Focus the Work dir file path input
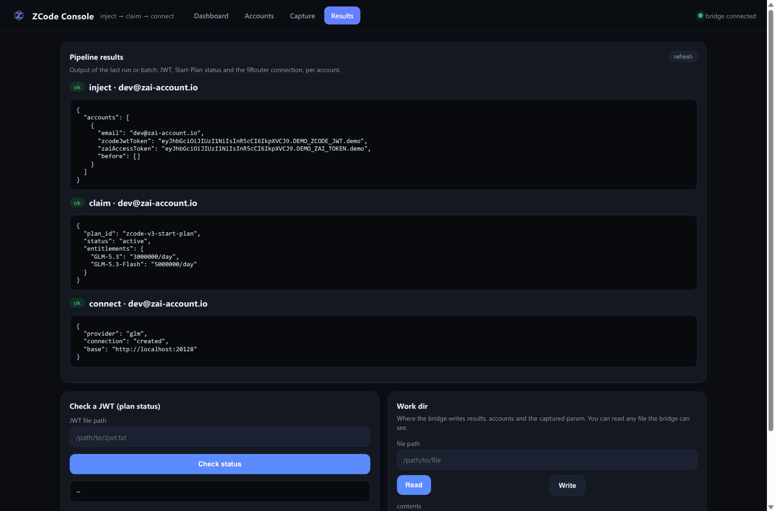The width and height of the screenshot is (775, 511). [547, 459]
